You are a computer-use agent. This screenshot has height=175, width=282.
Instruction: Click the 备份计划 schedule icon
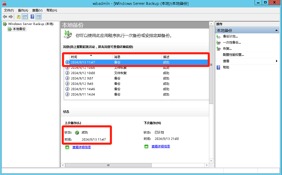(x=218, y=36)
